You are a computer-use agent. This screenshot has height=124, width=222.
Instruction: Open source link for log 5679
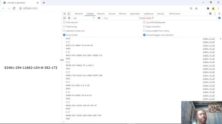[x=209, y=39]
